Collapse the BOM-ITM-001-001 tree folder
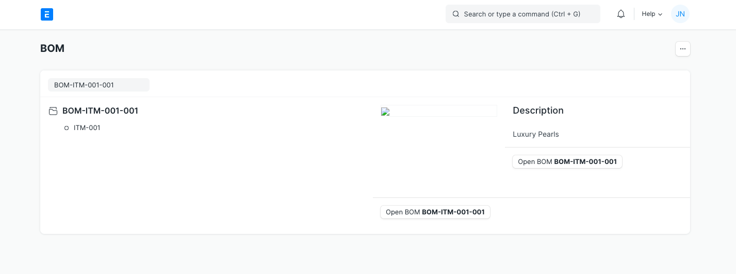 [x=53, y=111]
